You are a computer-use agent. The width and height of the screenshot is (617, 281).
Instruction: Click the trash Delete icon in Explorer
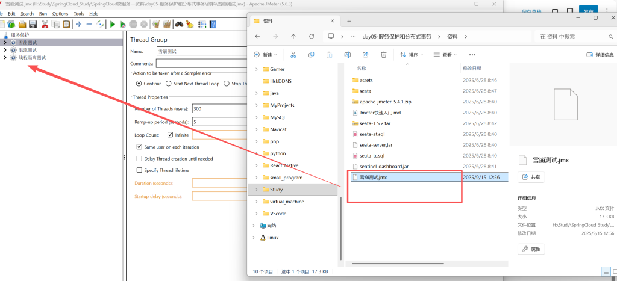pos(383,55)
